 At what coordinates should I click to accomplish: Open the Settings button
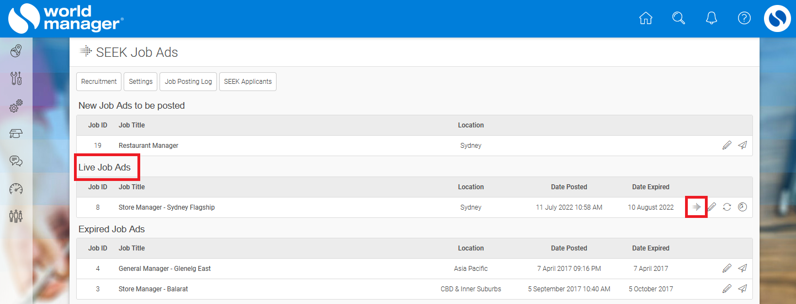pos(141,82)
